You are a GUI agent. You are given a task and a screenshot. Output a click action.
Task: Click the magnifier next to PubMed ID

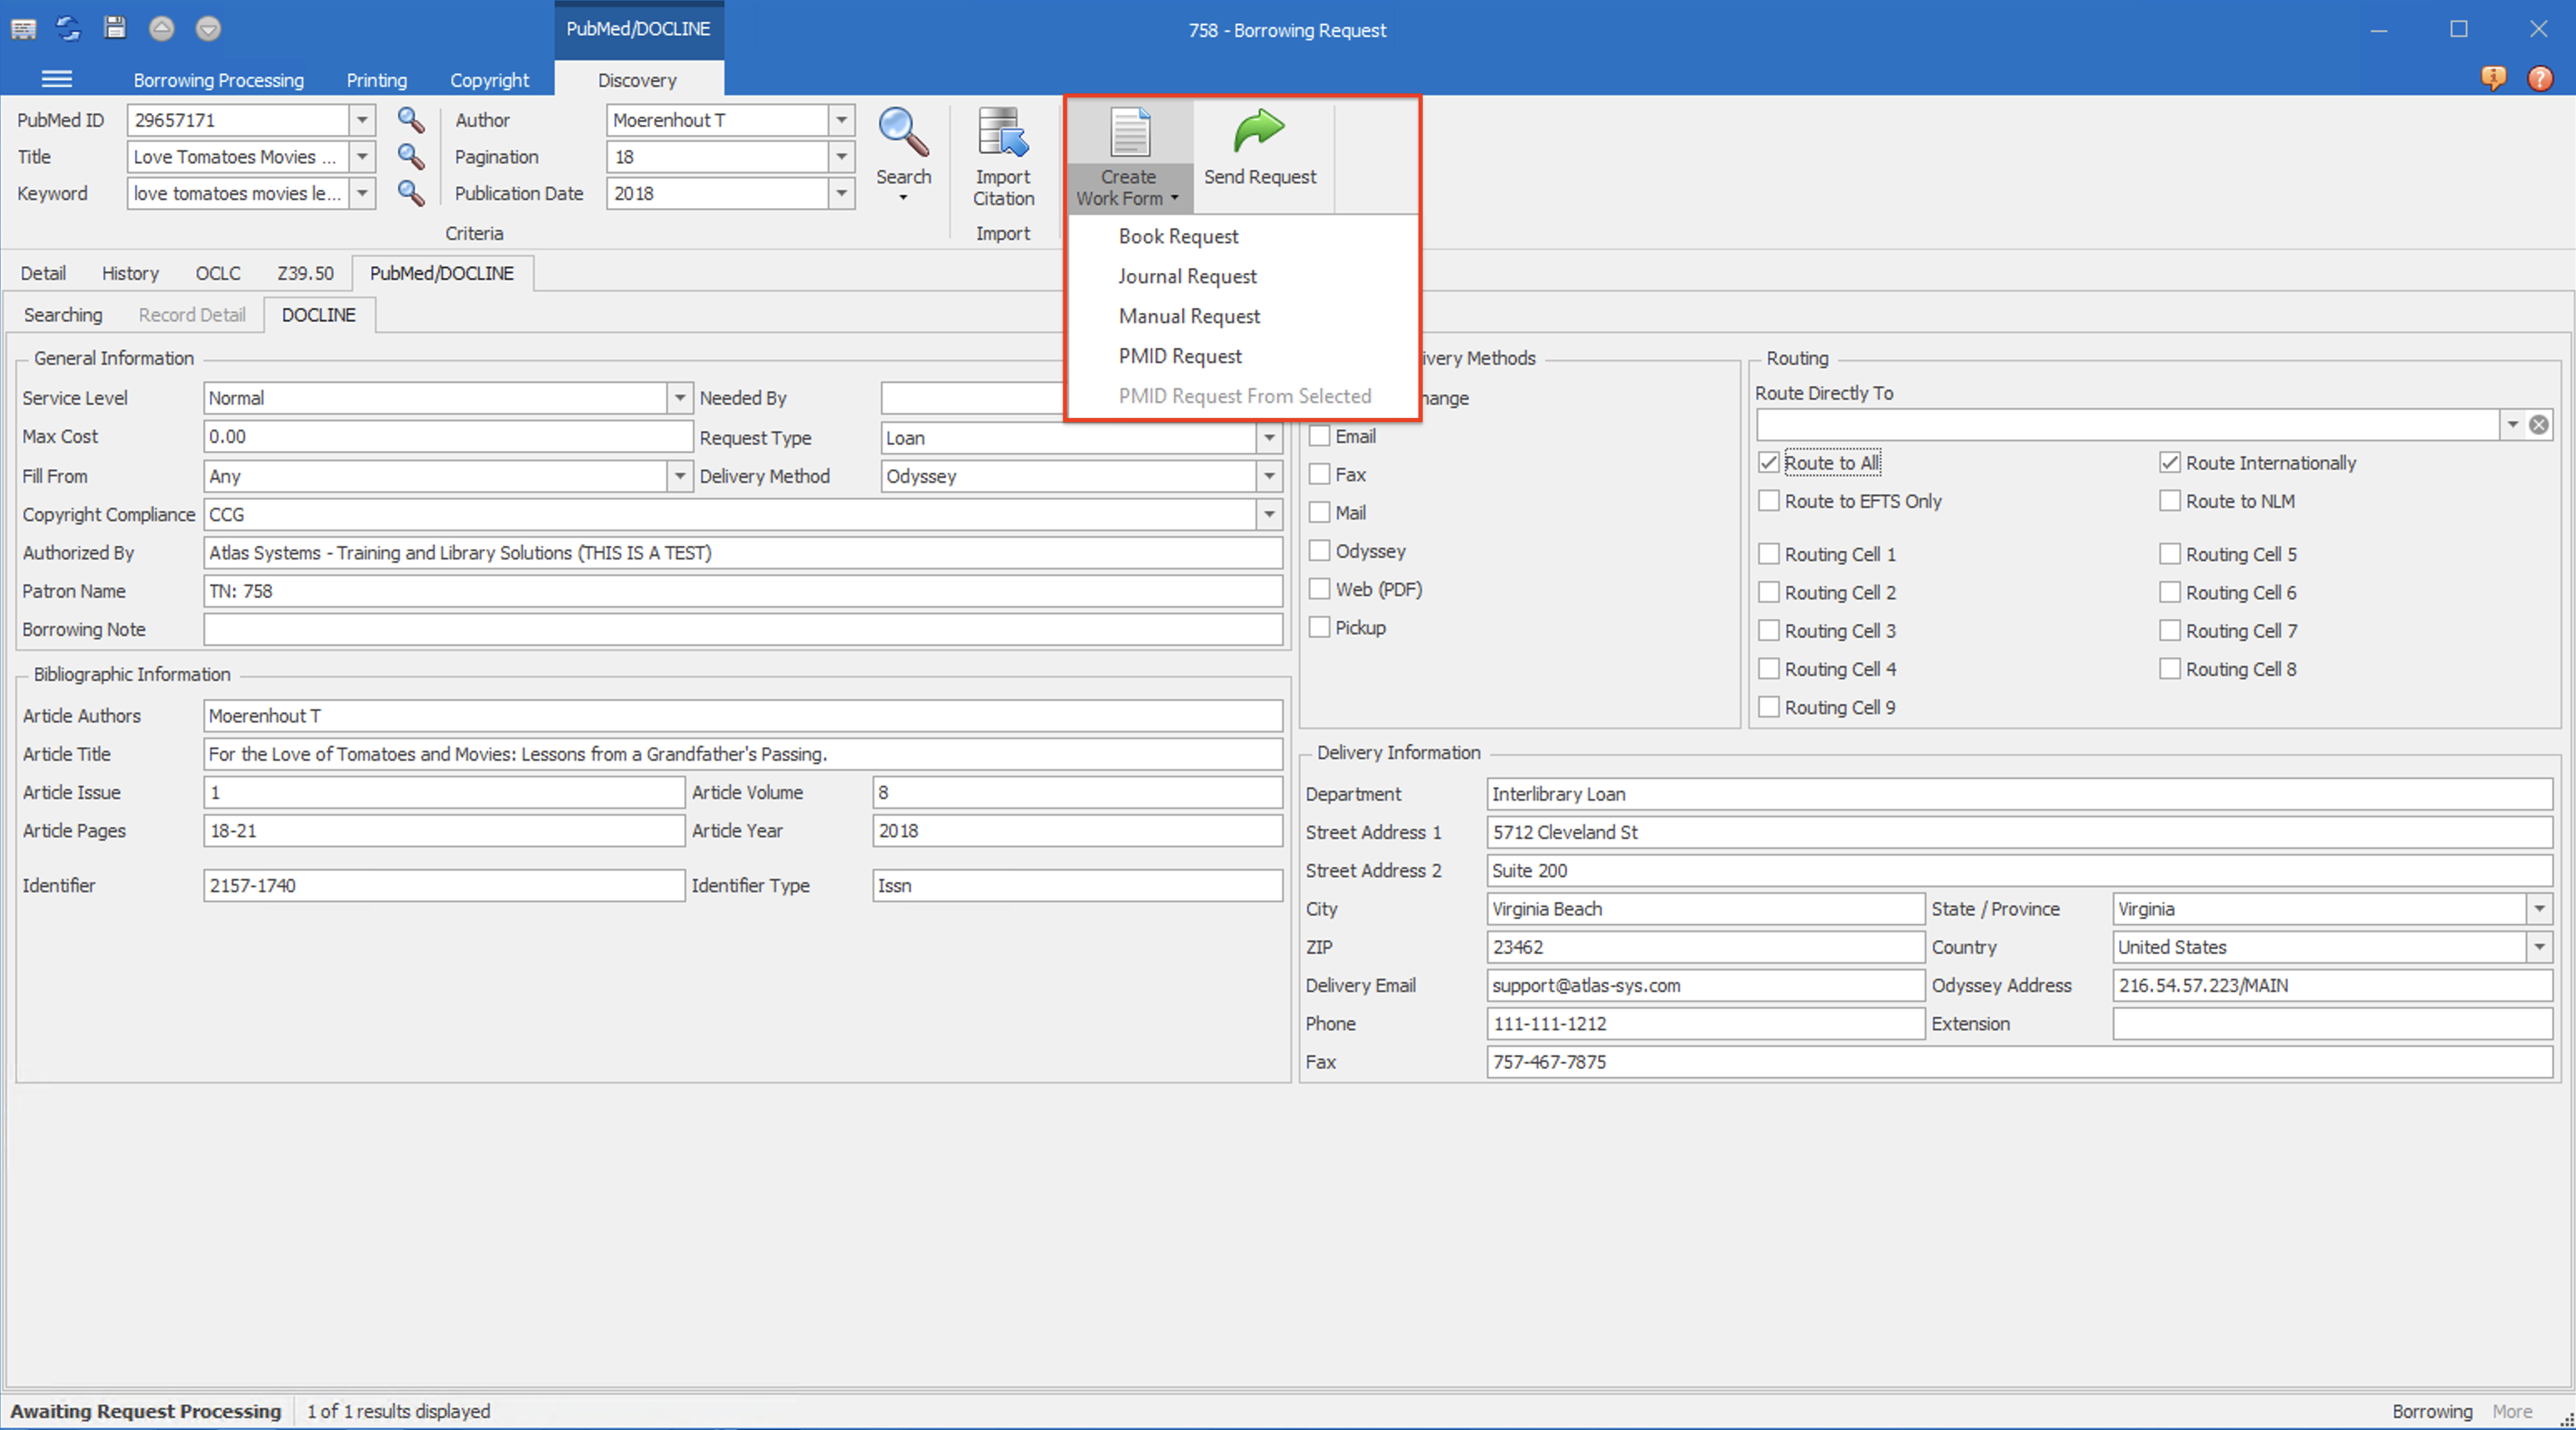tap(410, 120)
